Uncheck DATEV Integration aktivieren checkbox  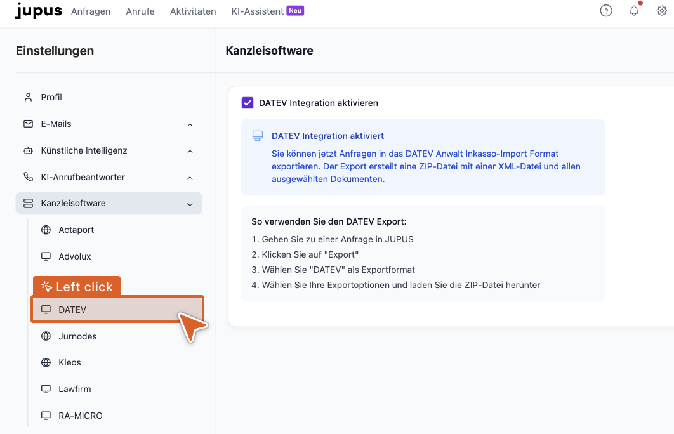248,103
